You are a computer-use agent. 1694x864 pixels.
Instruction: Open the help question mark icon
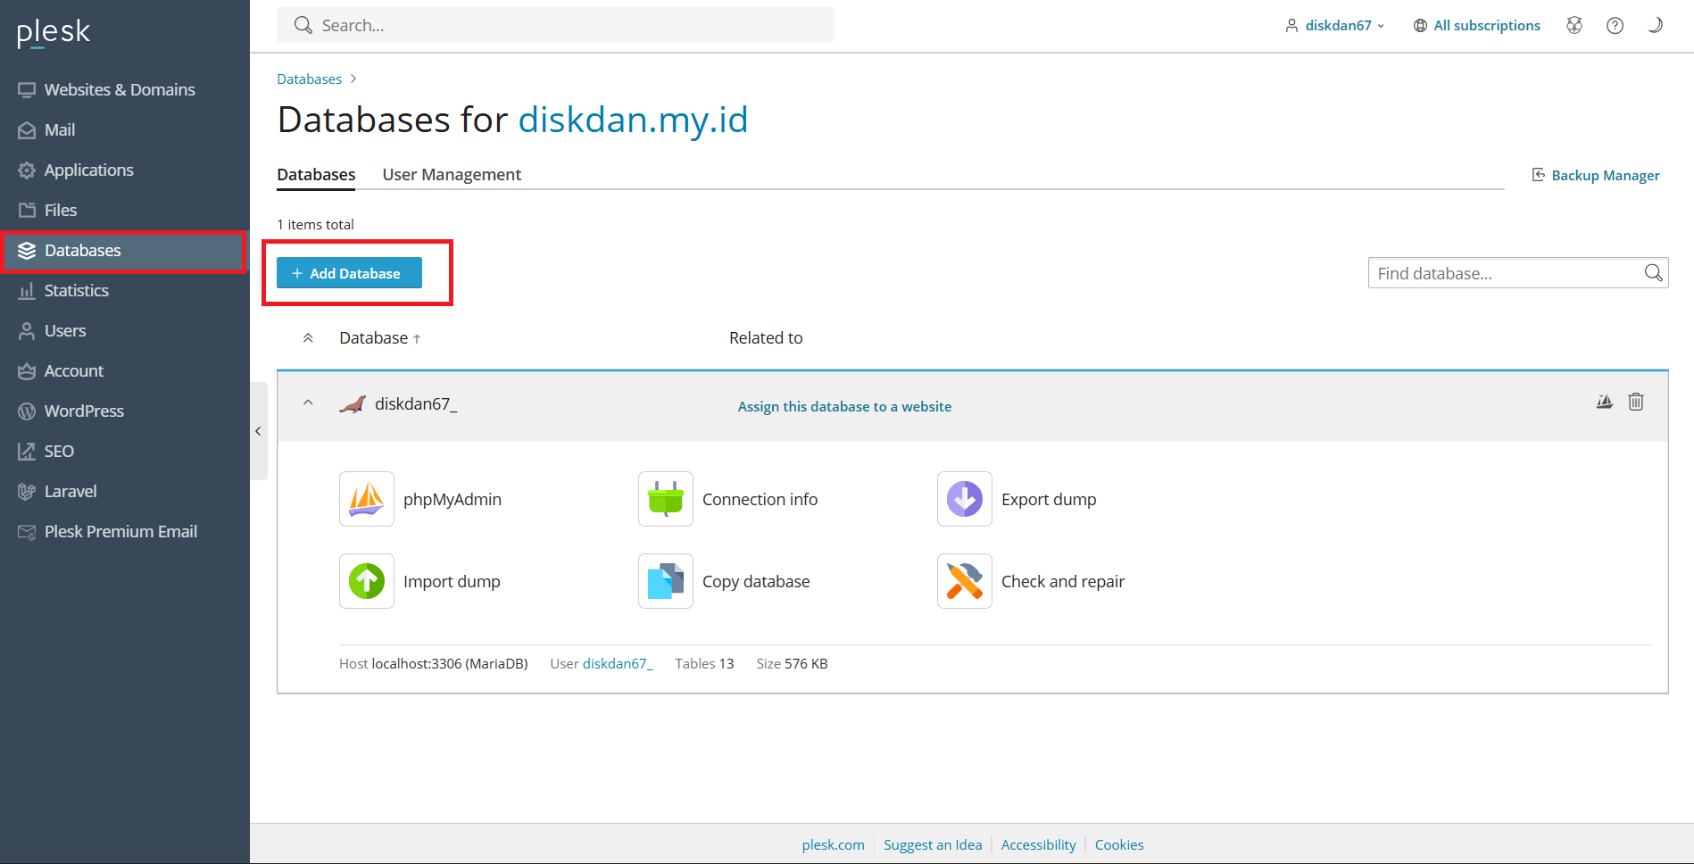tap(1615, 26)
